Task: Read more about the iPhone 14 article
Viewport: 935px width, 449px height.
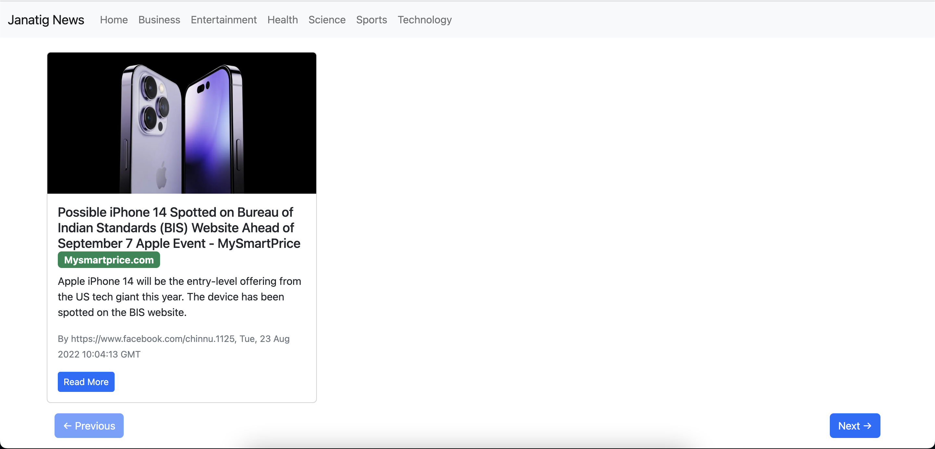Action: pos(86,382)
